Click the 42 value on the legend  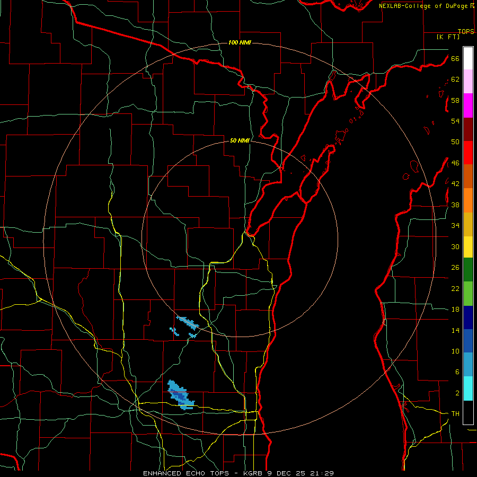click(x=455, y=184)
